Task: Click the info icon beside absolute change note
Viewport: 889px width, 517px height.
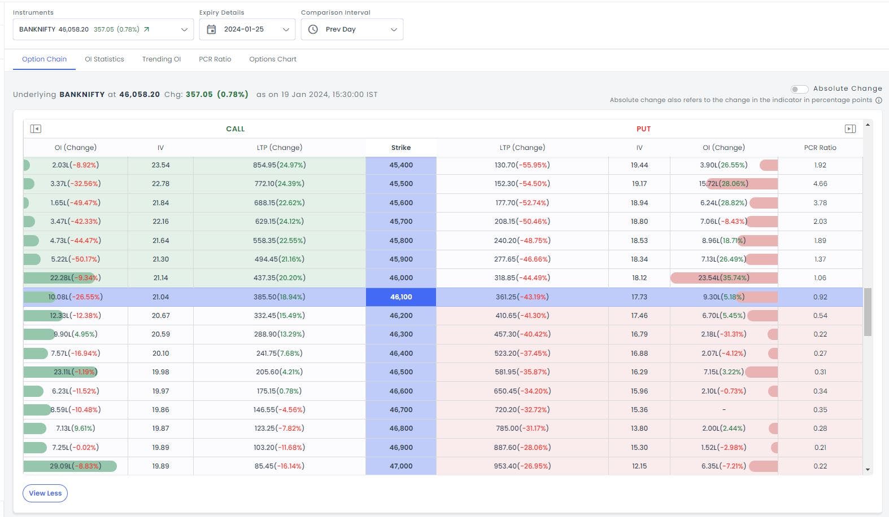Action: (878, 100)
